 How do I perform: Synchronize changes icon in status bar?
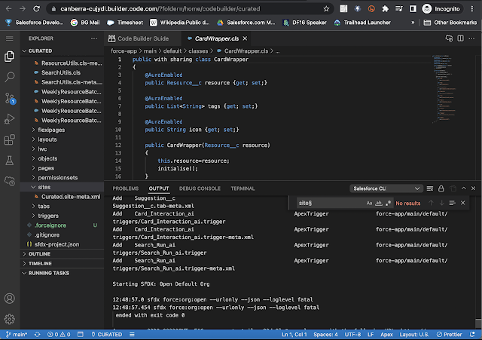[38, 335]
